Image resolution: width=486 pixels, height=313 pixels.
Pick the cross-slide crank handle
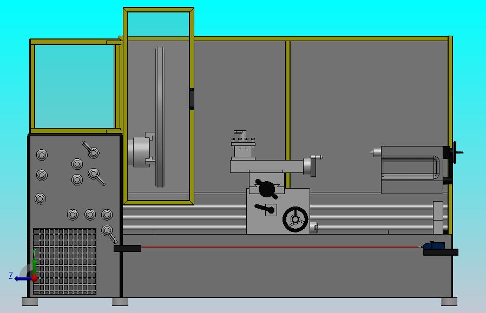pyautogui.click(x=313, y=165)
